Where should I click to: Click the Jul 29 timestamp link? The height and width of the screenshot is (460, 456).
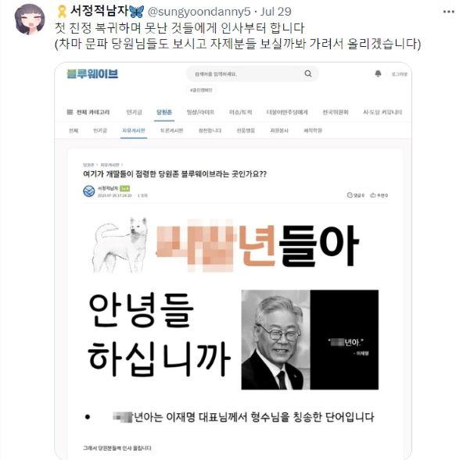coord(275,12)
